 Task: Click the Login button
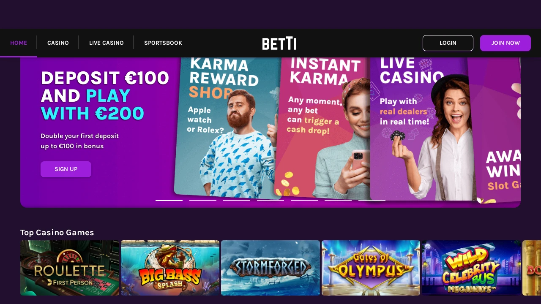448,43
